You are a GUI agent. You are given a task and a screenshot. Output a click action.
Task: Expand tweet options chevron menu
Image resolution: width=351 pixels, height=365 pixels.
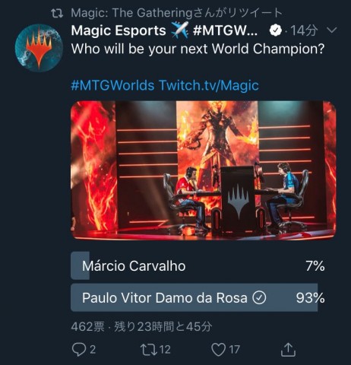click(331, 30)
